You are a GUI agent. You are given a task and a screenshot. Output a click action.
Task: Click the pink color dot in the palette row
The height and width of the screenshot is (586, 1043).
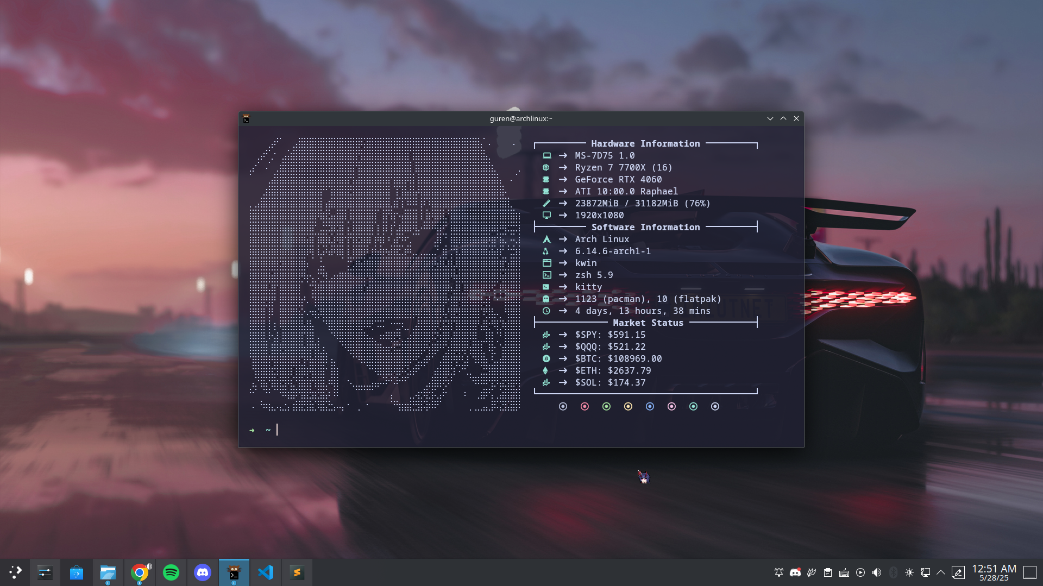pyautogui.click(x=671, y=406)
